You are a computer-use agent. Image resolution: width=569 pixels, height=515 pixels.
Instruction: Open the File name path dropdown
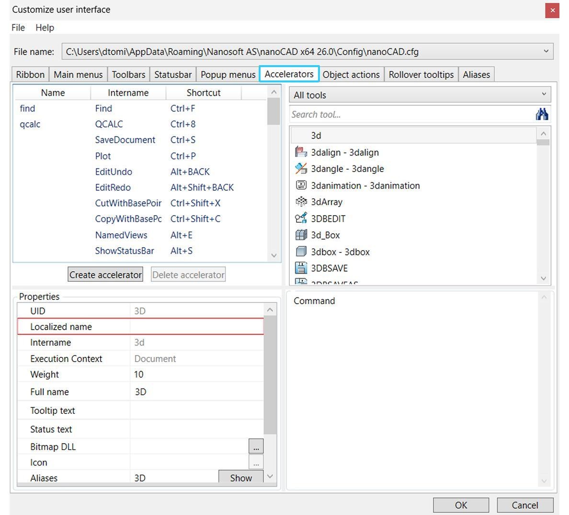click(x=546, y=51)
